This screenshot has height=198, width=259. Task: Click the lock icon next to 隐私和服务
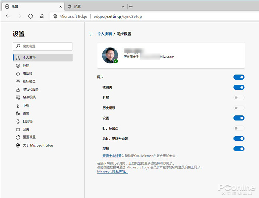pos(18,90)
